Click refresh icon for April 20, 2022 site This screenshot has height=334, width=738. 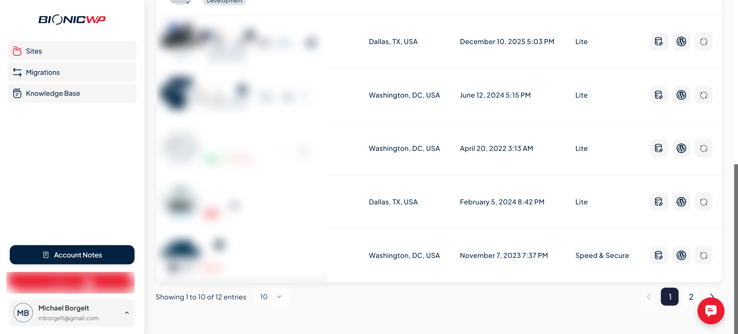coord(703,148)
